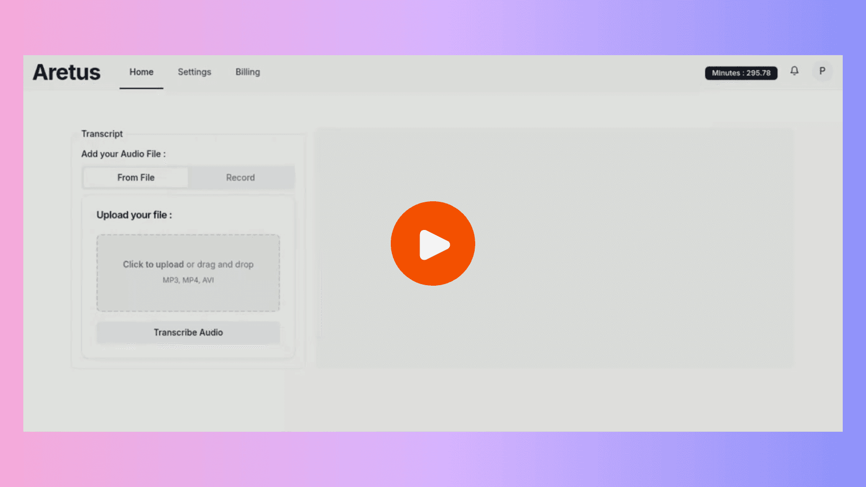Open the notifications bell
Viewport: 866px width, 487px height.
pos(794,71)
